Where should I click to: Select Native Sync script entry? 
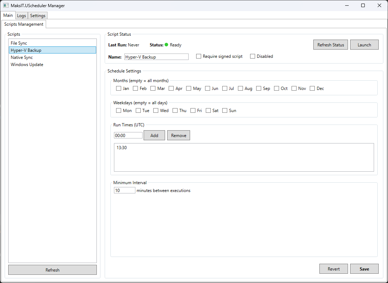point(22,57)
